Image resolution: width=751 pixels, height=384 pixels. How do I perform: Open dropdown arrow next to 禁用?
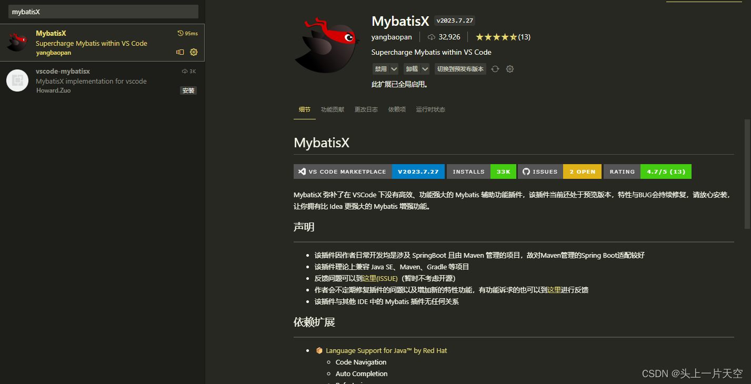coord(395,69)
